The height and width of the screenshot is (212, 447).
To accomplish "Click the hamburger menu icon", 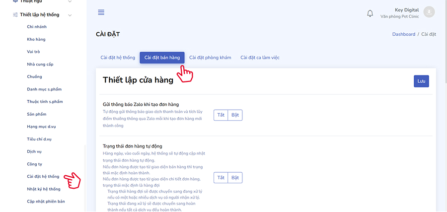I will click(101, 12).
